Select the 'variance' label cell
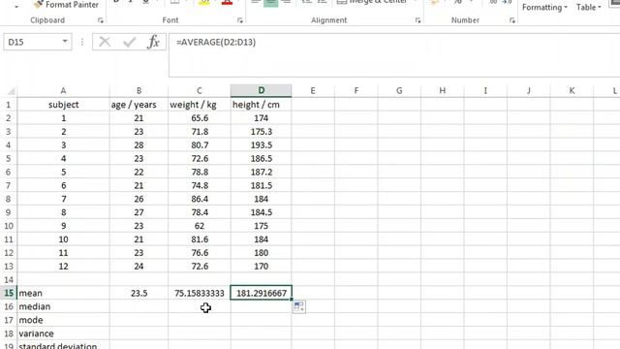This screenshot has width=620, height=349. click(x=63, y=333)
